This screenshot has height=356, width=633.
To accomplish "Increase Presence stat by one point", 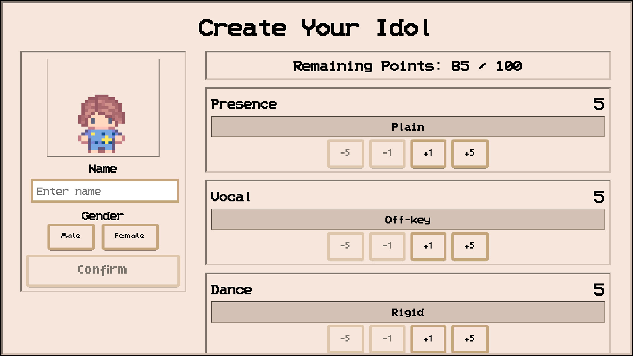I will coord(428,153).
